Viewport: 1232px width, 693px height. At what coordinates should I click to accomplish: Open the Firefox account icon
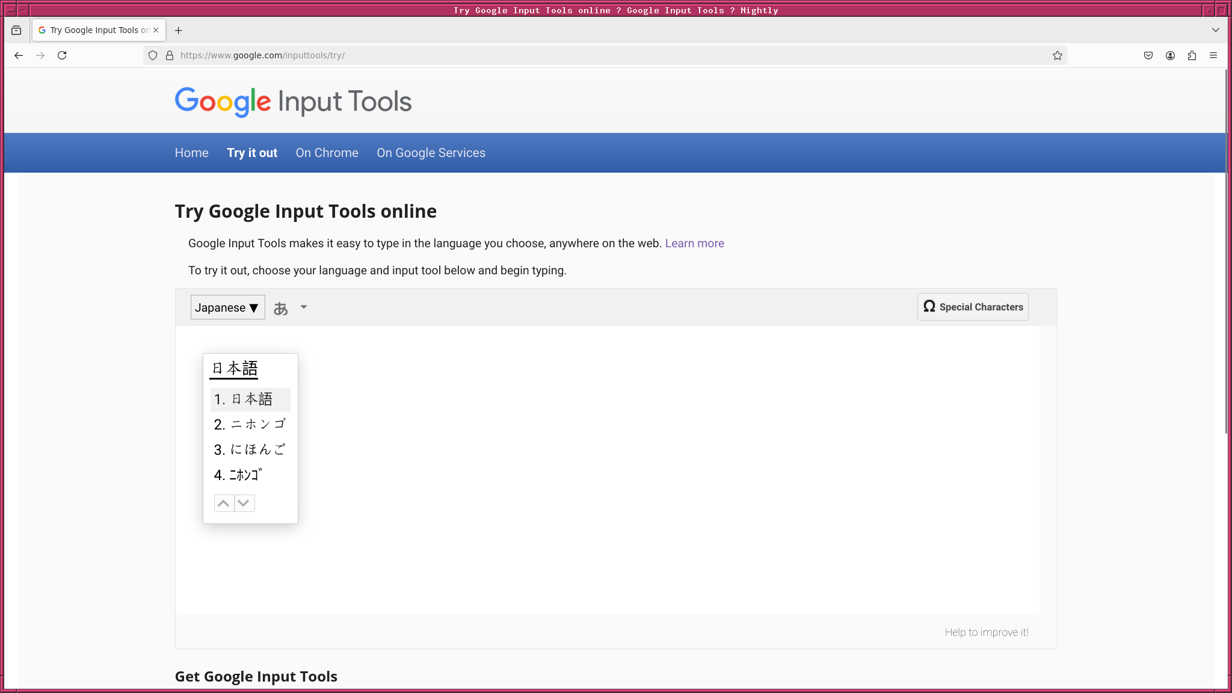[x=1170, y=55]
